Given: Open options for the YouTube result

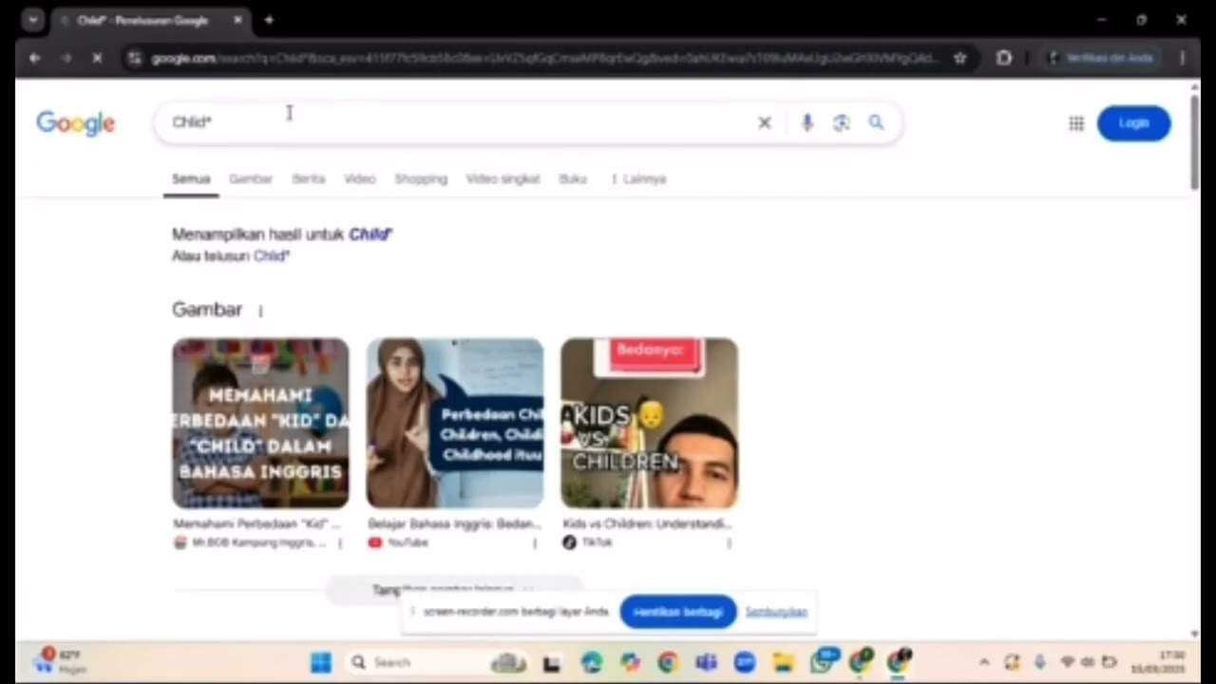Looking at the screenshot, I should coord(535,543).
